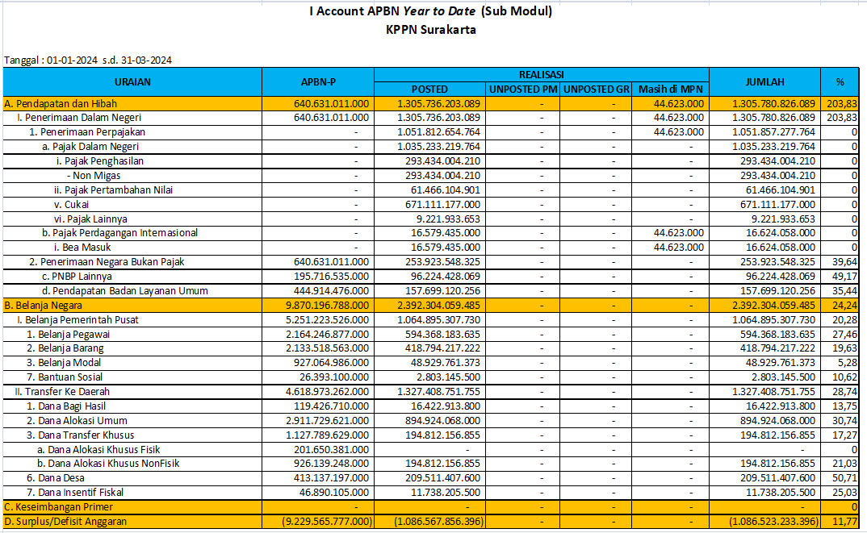Click '2. Penerimaan Negara Bukan Pajak' label
Image resolution: width=867 pixels, height=533 pixels.
[107, 262]
